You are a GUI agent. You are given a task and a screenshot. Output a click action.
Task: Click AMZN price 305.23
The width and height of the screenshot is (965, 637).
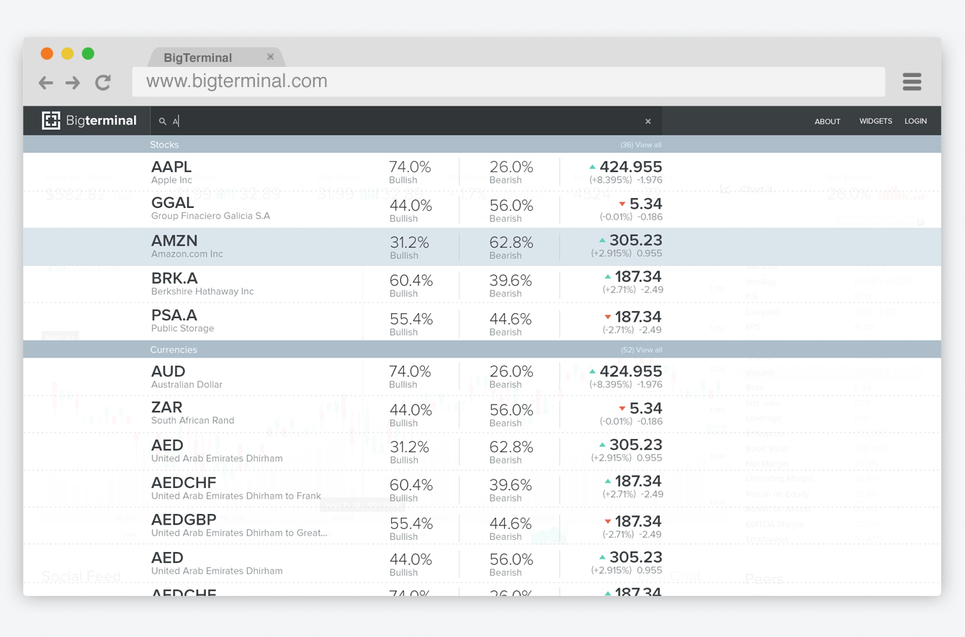click(x=635, y=240)
